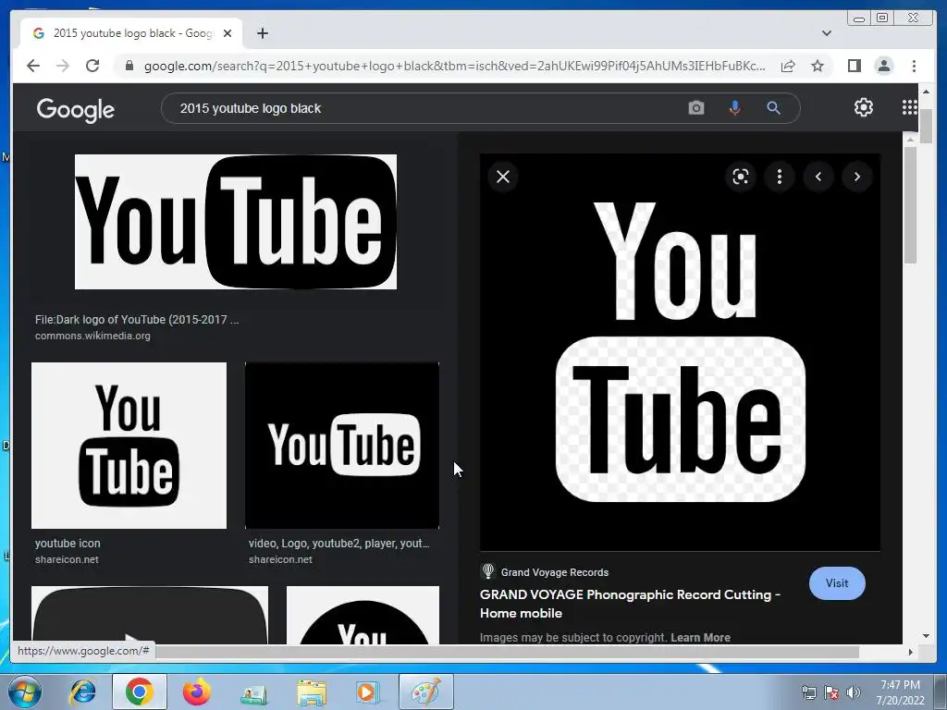
Task: Open preview panel more options dots
Action: pos(779,177)
